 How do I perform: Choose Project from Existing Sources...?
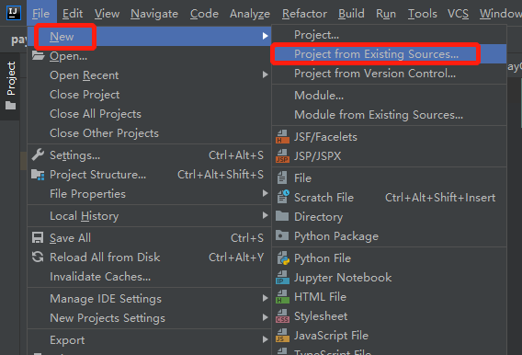tap(390, 54)
